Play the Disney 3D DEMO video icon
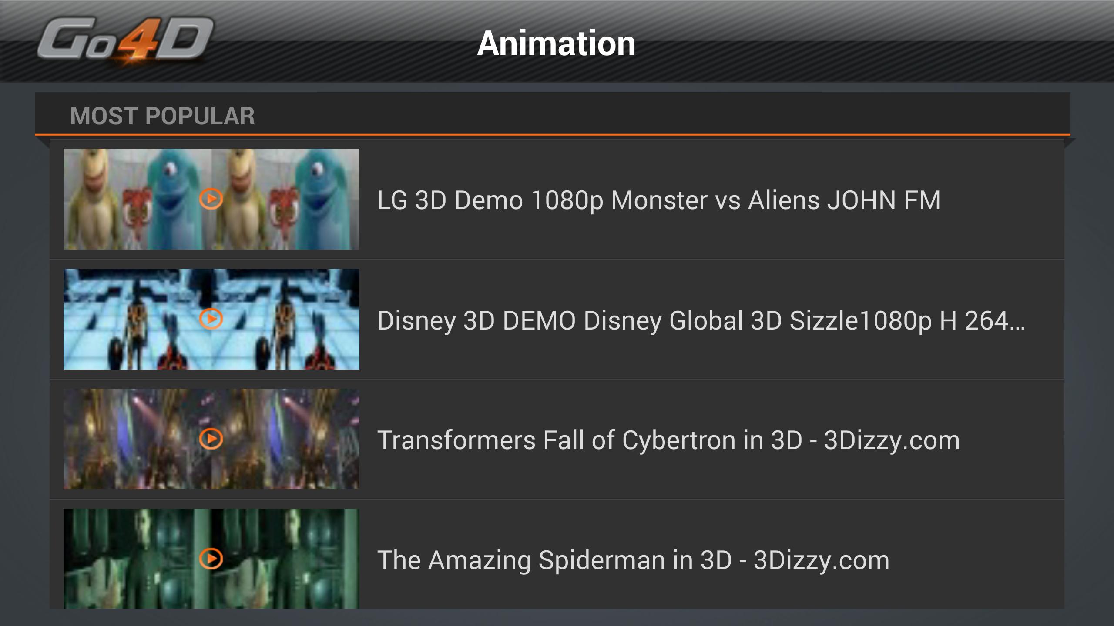The height and width of the screenshot is (626, 1114). point(211,319)
